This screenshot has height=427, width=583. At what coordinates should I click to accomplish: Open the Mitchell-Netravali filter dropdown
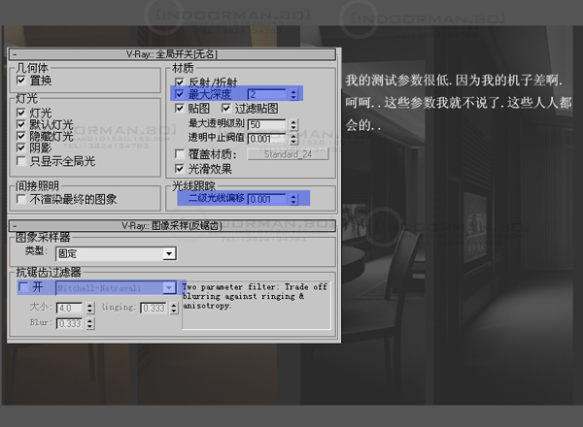coord(169,288)
